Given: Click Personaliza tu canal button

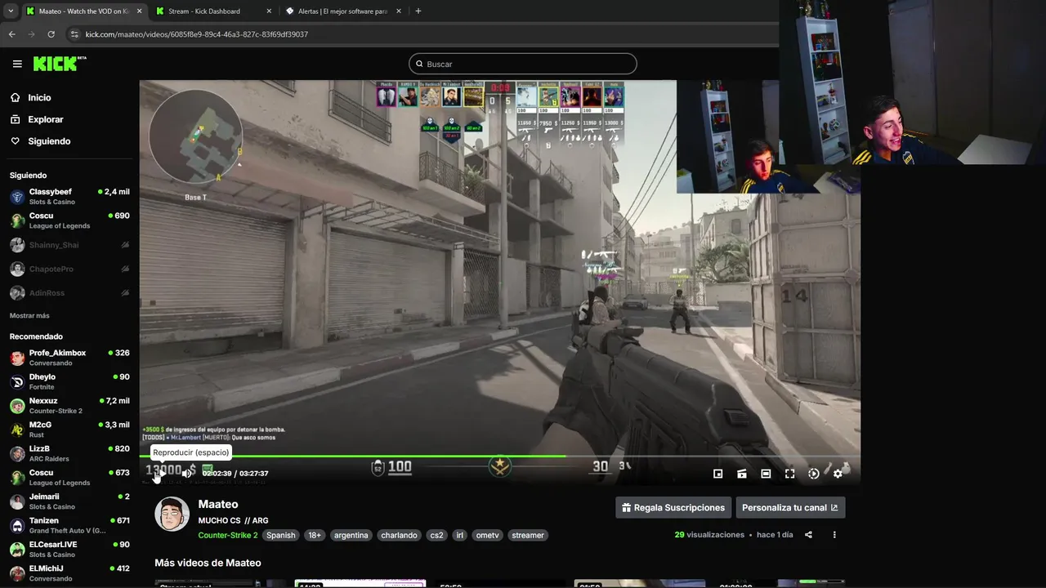Looking at the screenshot, I should 790,507.
